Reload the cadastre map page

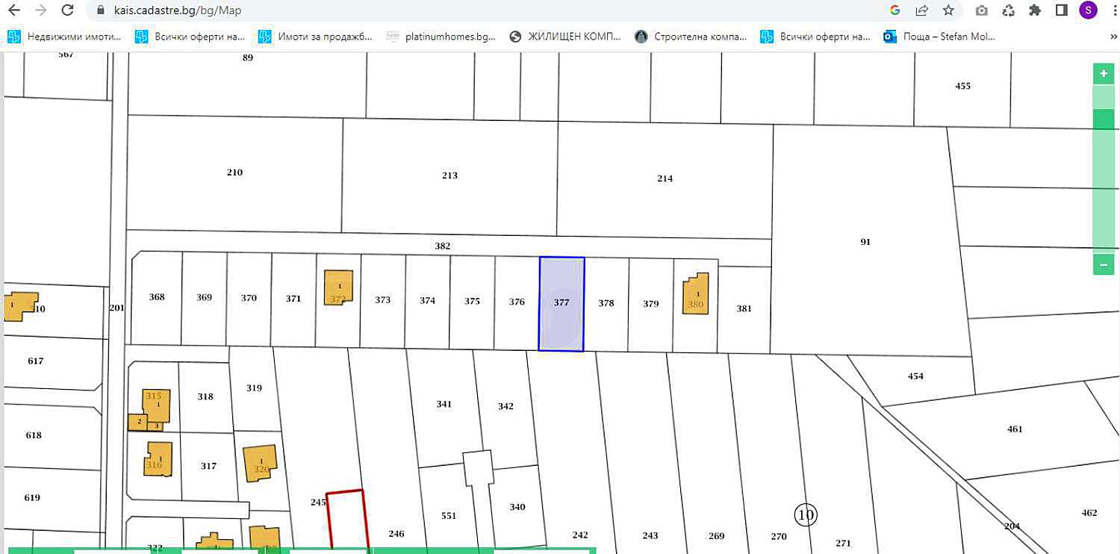click(67, 10)
